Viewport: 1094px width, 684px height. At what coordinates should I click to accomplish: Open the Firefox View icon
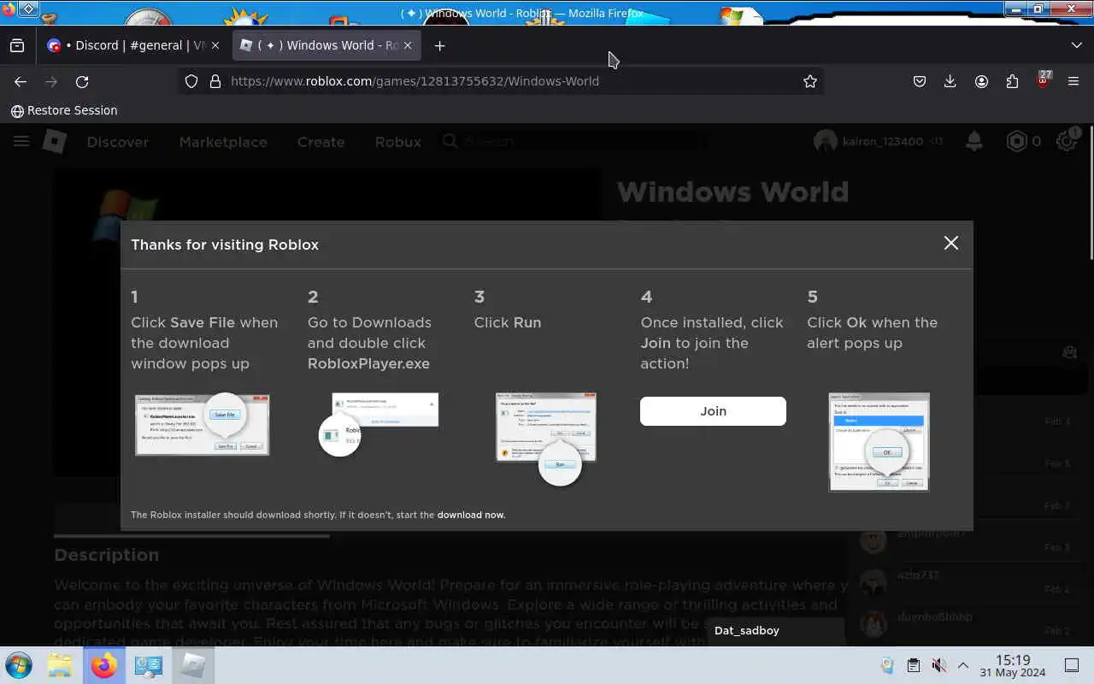17,45
